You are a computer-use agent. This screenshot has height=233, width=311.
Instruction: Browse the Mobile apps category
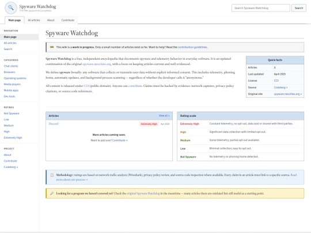tap(11, 90)
